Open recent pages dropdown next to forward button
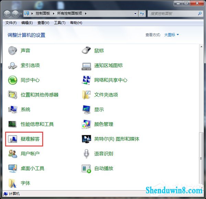This screenshot has width=206, height=199. point(21,14)
